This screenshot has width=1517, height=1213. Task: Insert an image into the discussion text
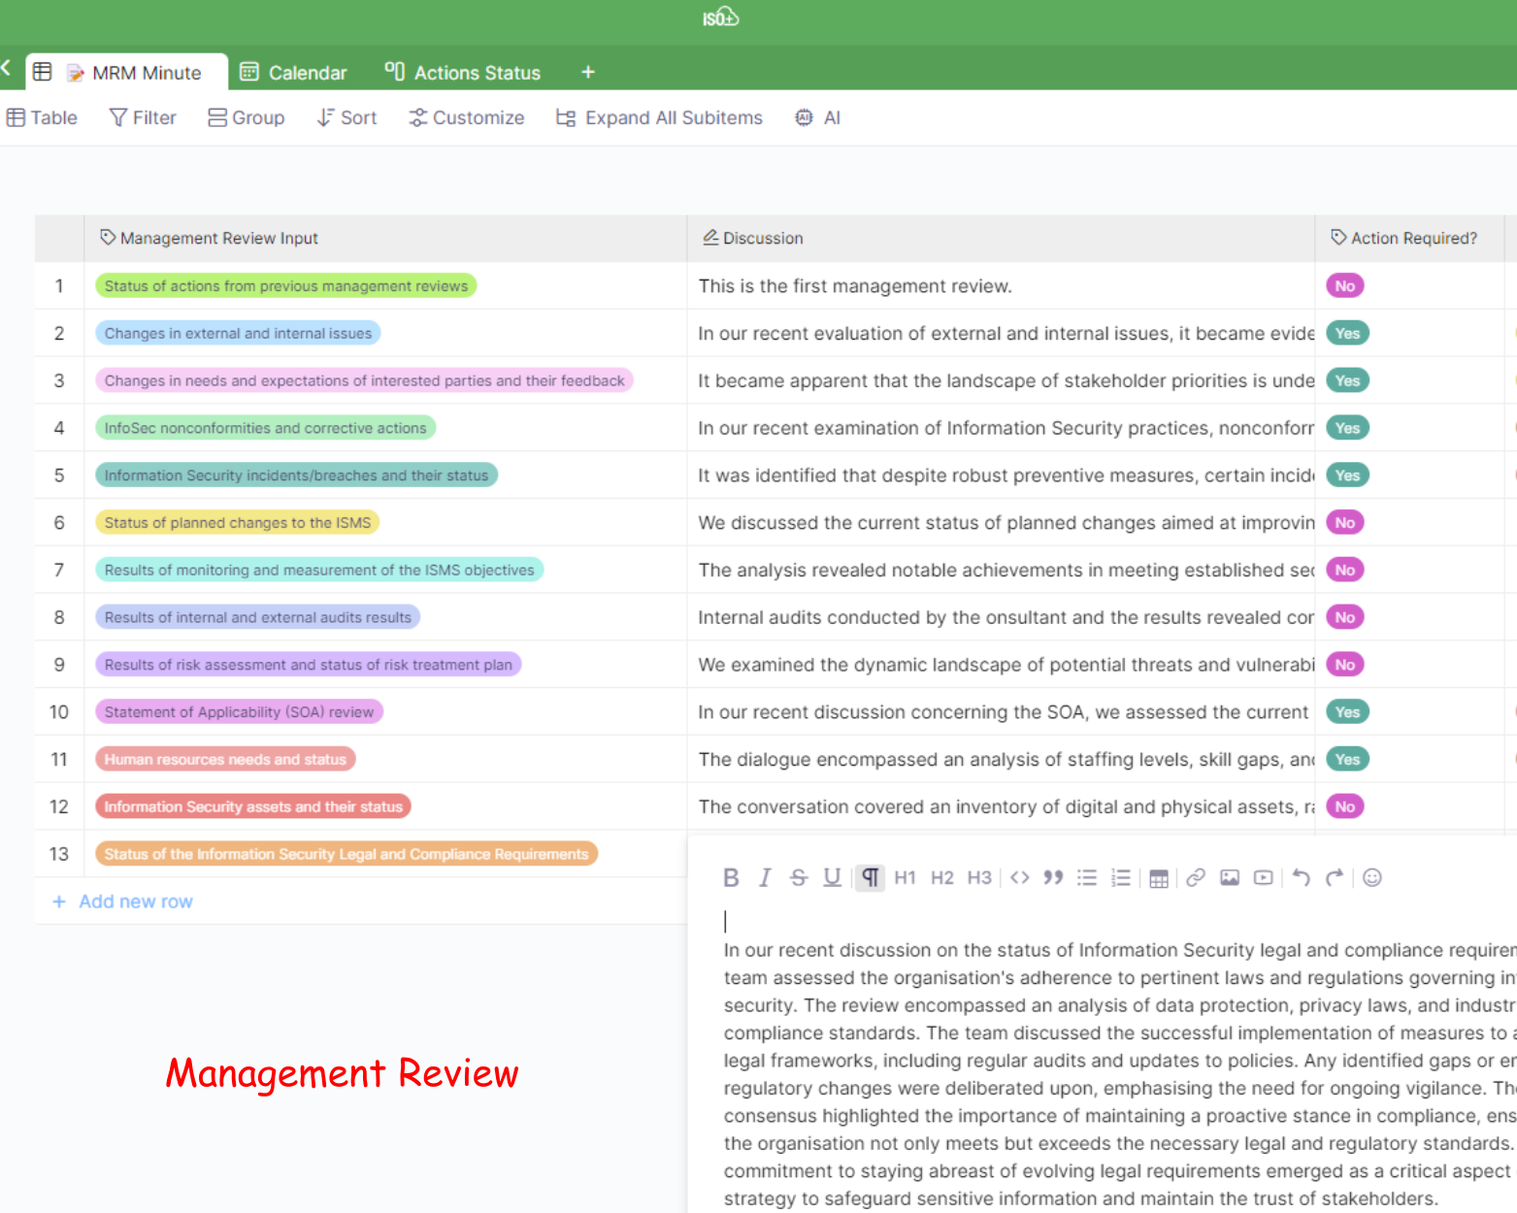coord(1230,878)
